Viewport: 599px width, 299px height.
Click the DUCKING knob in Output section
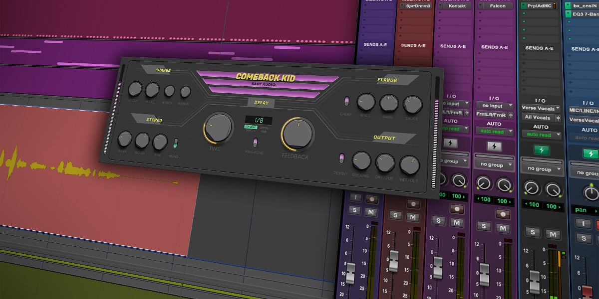pyautogui.click(x=361, y=161)
